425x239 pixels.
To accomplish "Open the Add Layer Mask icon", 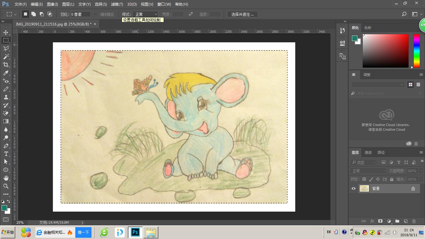I will [x=380, y=221].
